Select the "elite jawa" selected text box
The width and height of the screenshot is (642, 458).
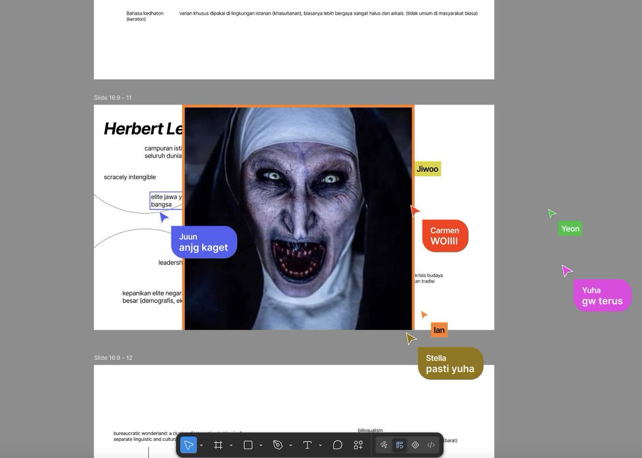tap(166, 201)
